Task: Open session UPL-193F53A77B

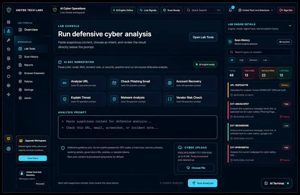Action: click(259, 90)
